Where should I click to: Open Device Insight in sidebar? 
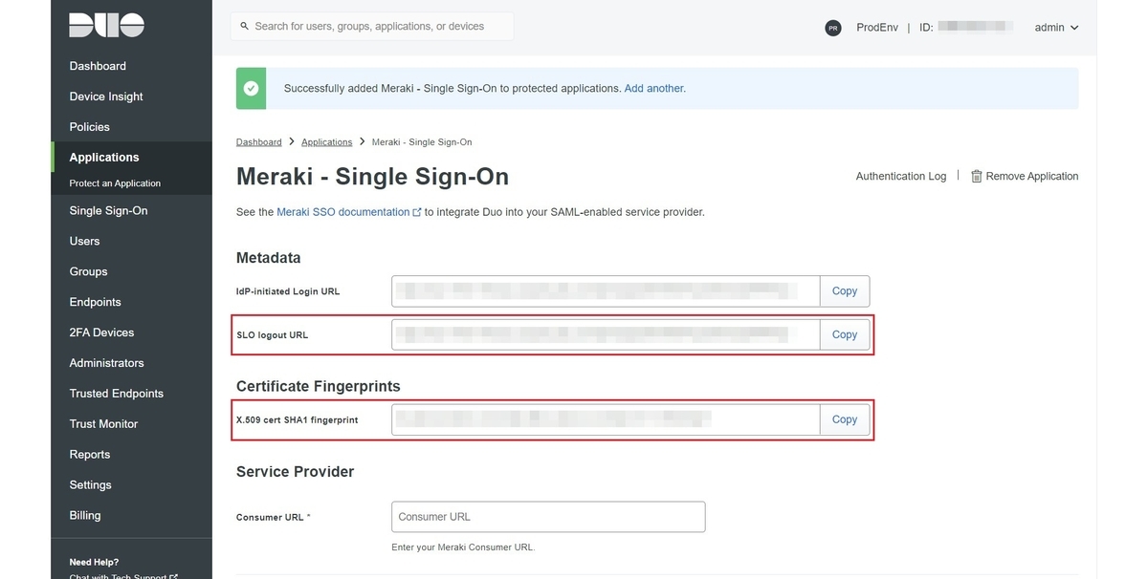(106, 96)
